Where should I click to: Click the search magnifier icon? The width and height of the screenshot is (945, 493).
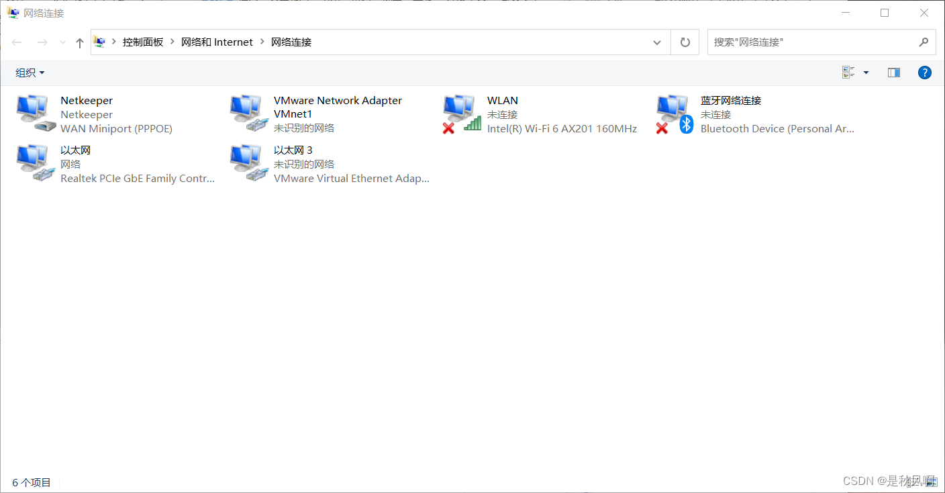tap(924, 42)
